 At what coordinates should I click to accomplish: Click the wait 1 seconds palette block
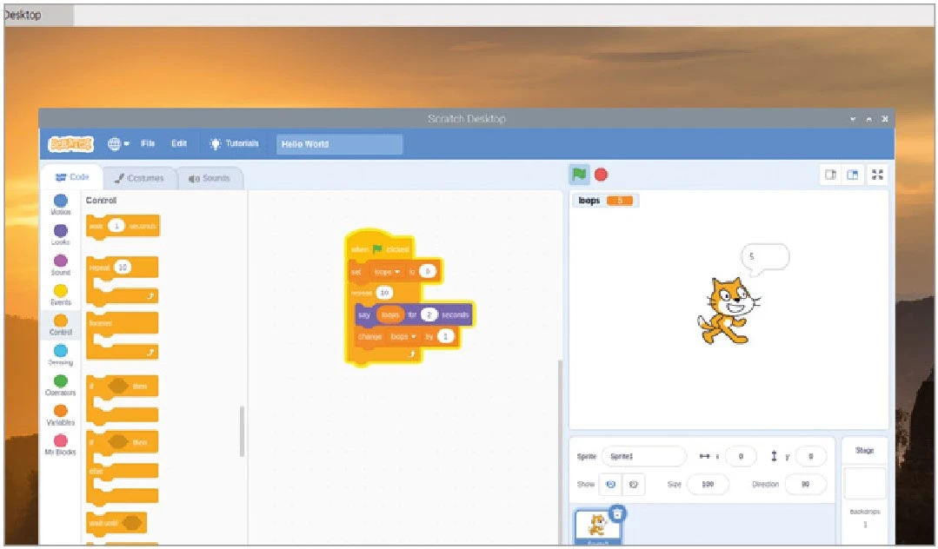click(x=123, y=227)
